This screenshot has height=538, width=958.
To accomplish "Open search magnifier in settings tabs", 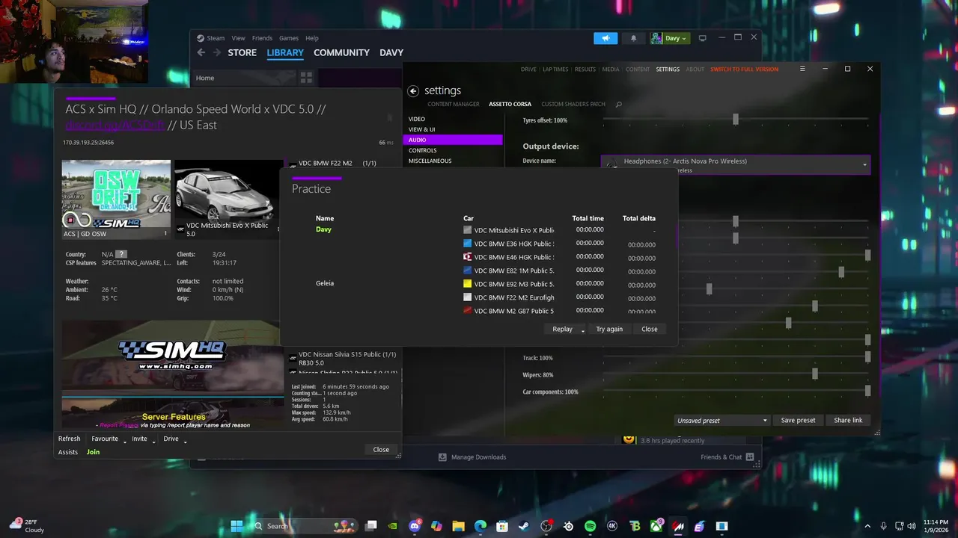I will coord(618,105).
